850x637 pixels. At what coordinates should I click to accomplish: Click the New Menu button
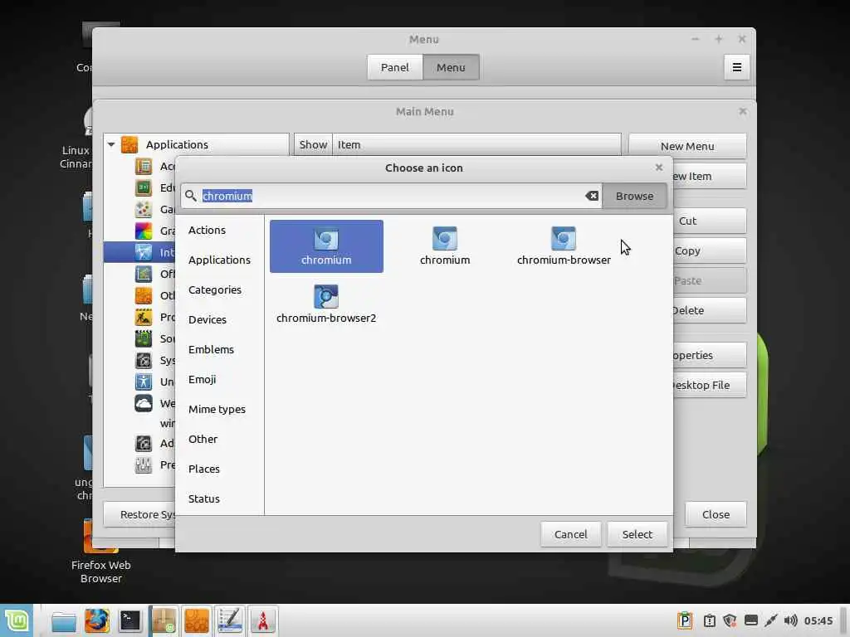[687, 146]
